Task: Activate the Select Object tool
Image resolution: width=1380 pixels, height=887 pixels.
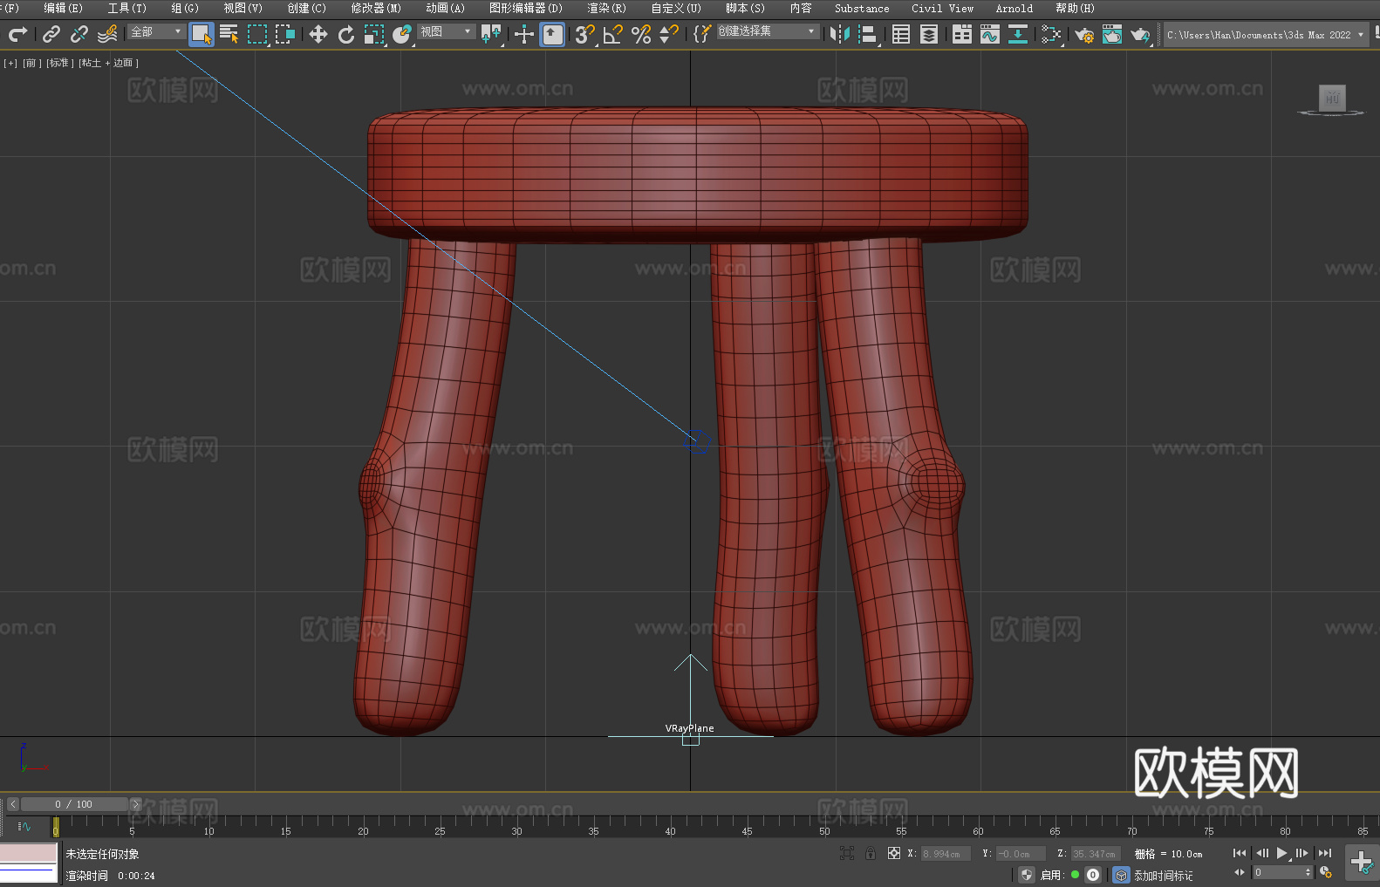Action: coord(202,34)
